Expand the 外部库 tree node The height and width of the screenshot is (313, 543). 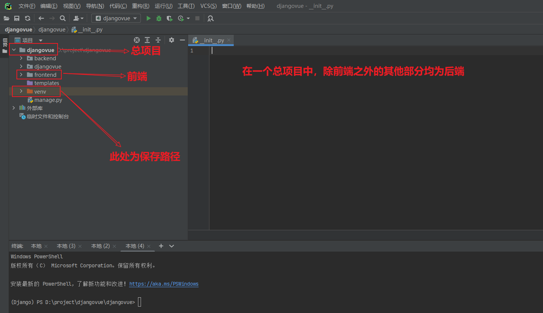[x=13, y=108]
